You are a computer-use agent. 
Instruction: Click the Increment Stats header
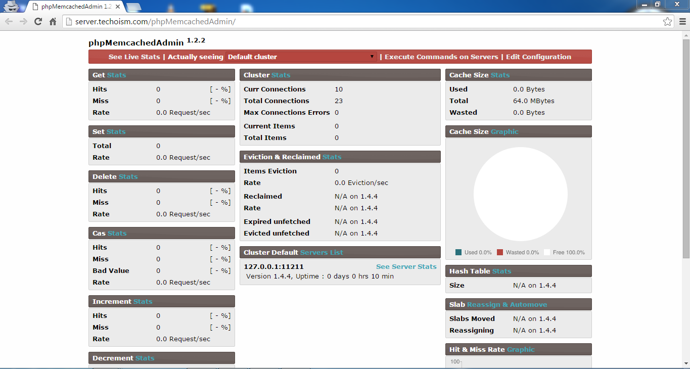click(x=162, y=301)
